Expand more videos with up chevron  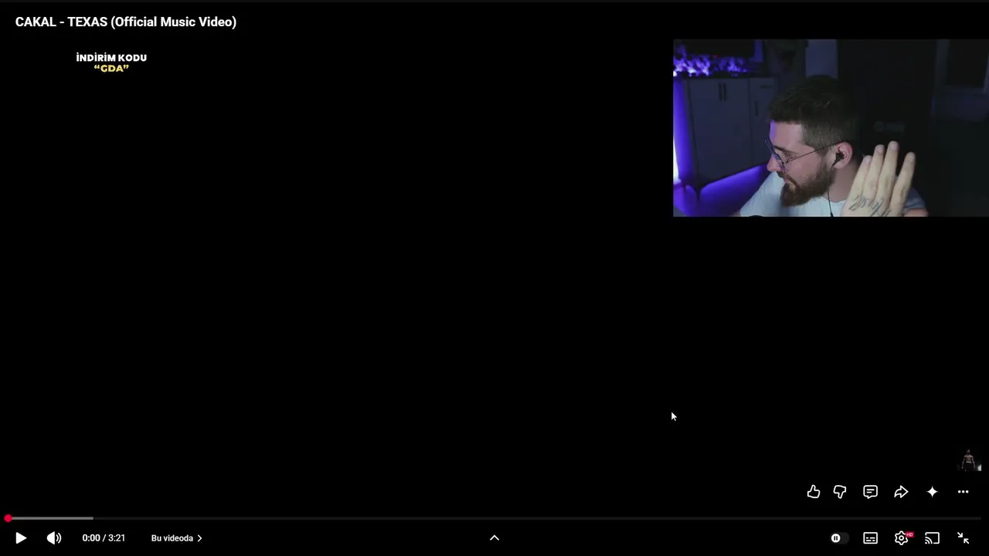point(494,538)
